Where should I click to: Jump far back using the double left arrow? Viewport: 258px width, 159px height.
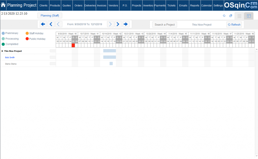(43, 24)
